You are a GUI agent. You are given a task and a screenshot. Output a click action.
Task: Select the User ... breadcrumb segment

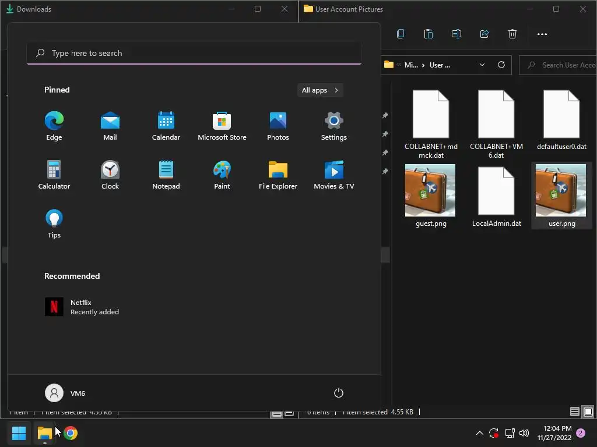pos(440,65)
